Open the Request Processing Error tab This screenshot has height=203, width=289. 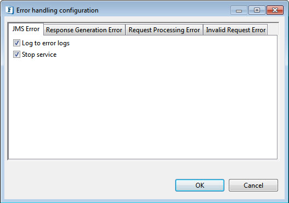(x=164, y=30)
